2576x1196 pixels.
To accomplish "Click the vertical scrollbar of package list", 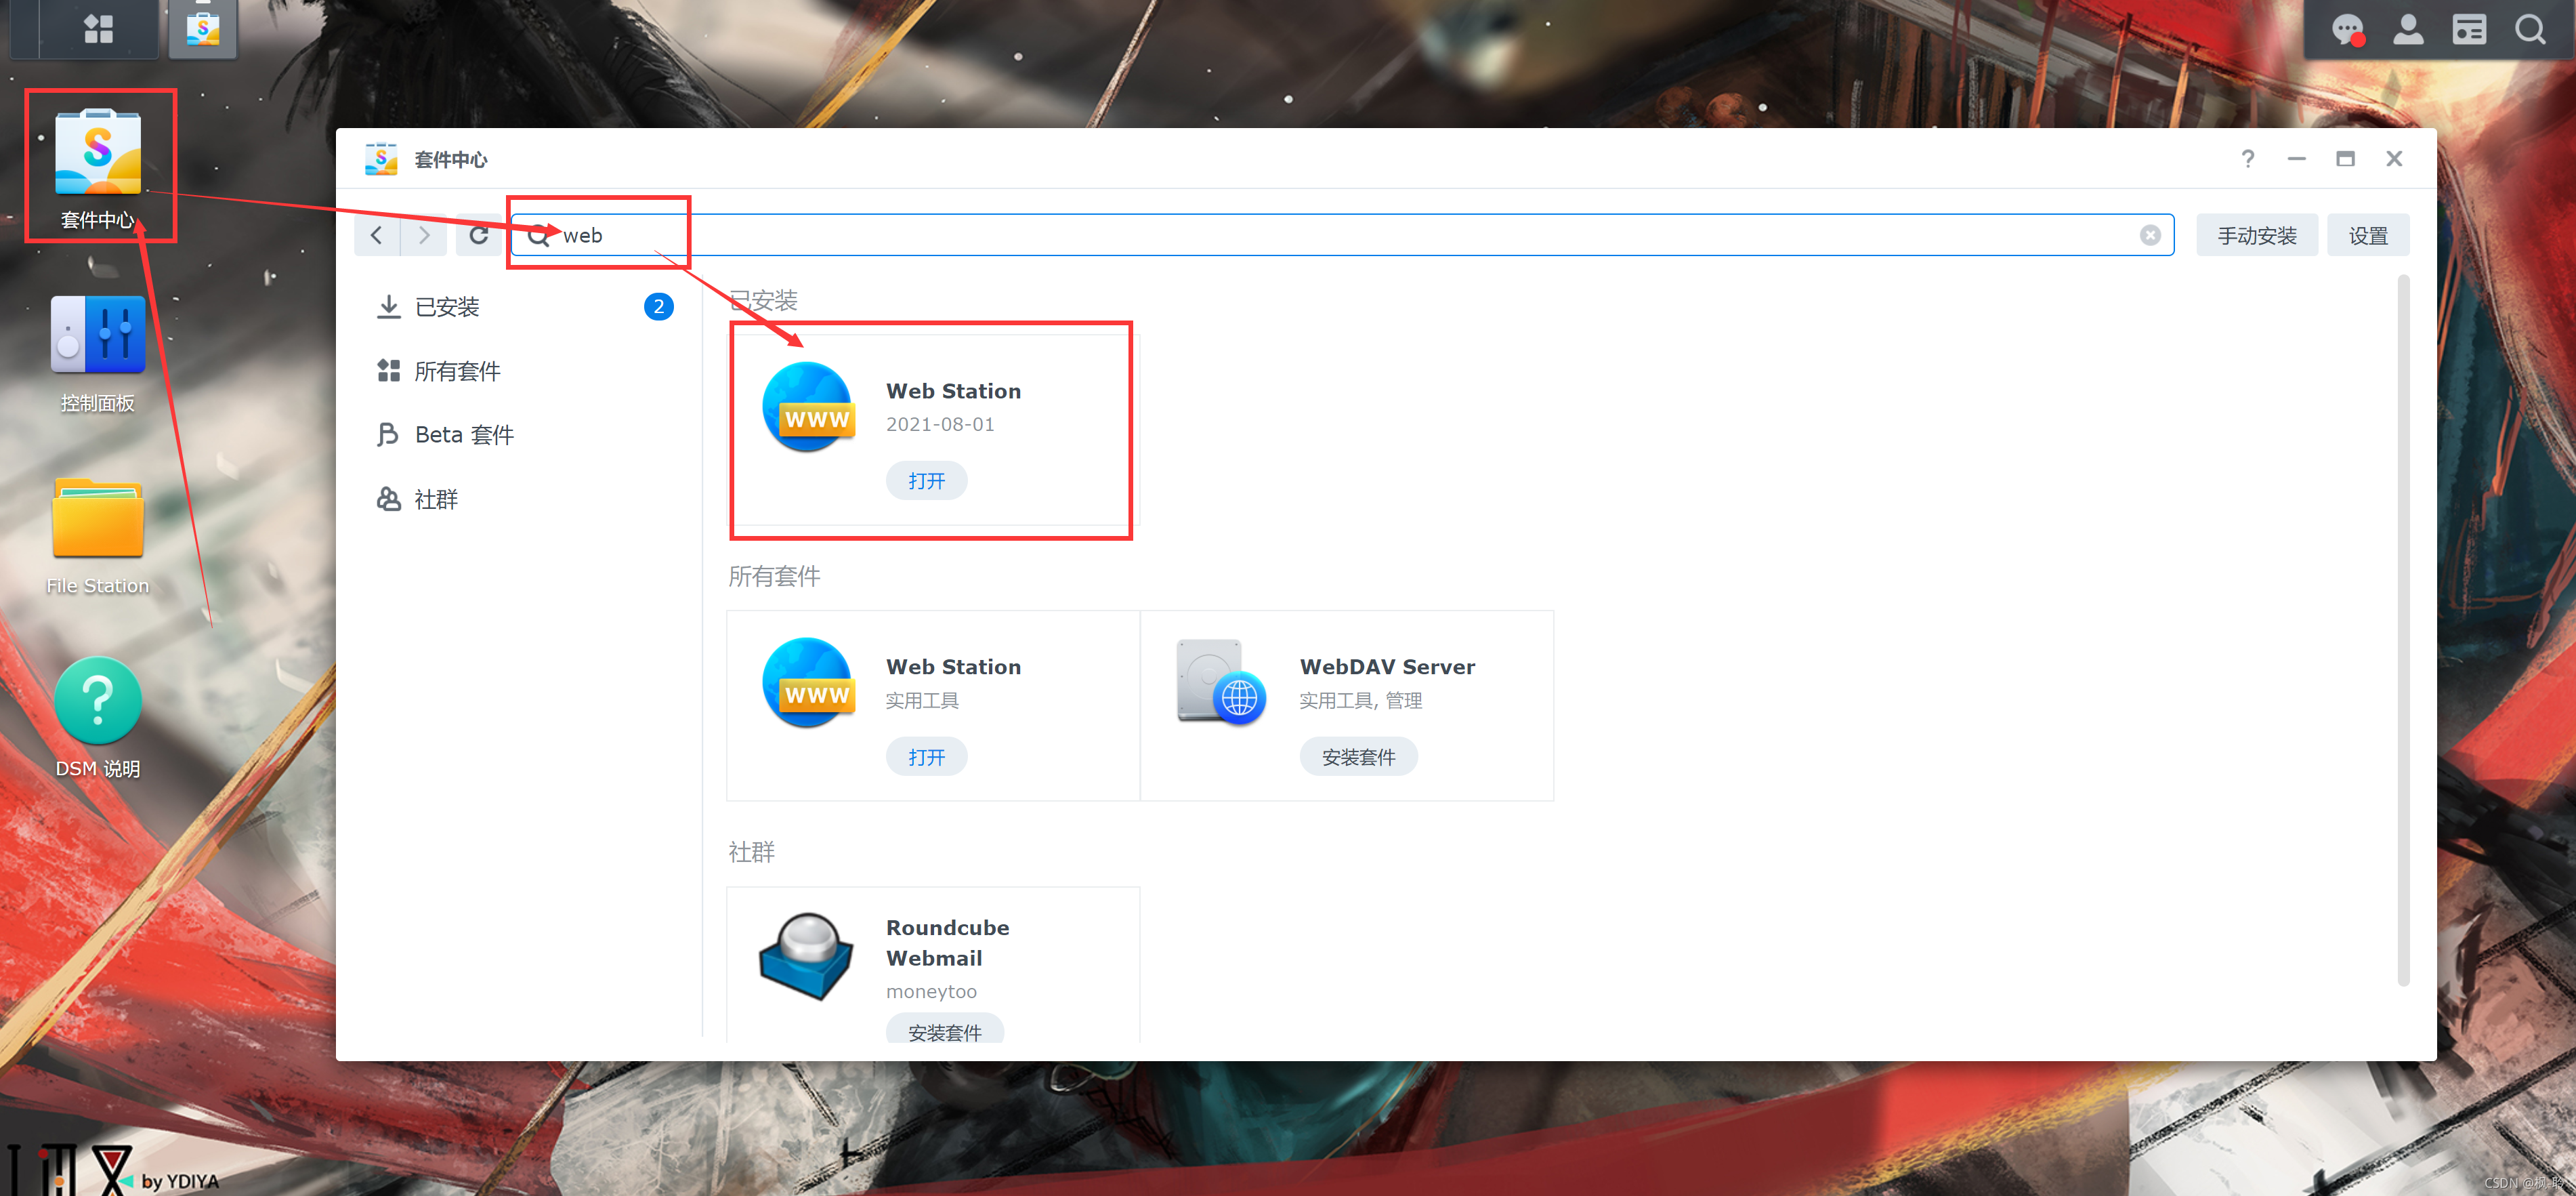I will tap(2403, 630).
